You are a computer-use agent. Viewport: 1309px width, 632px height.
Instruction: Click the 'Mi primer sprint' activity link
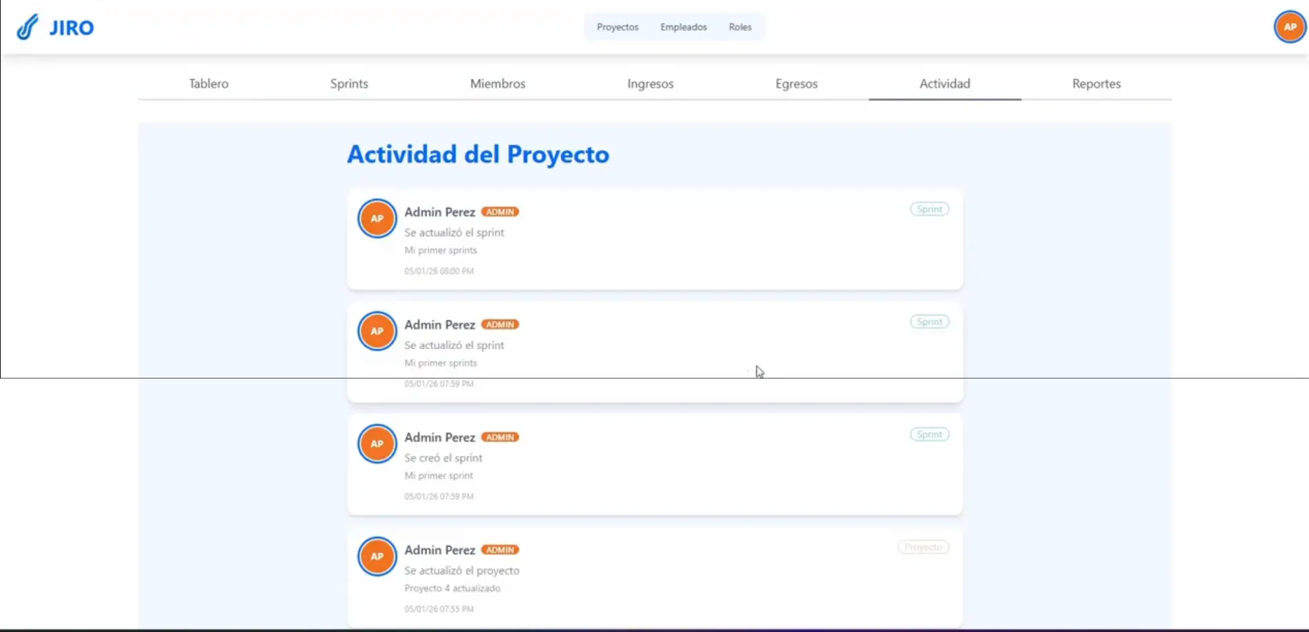(x=438, y=475)
